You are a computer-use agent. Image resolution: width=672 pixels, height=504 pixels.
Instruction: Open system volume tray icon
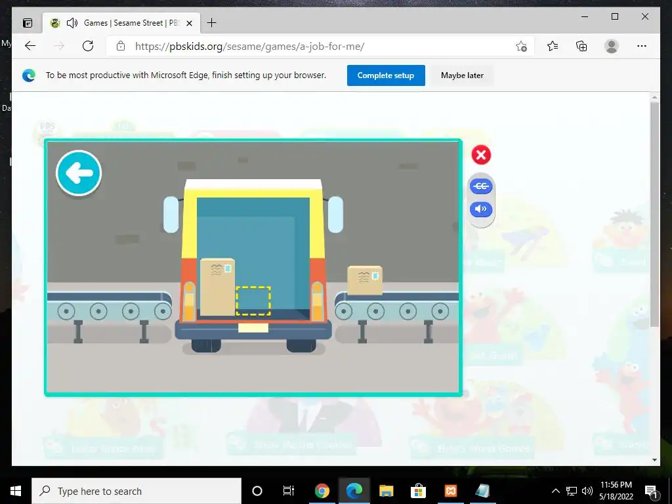tap(587, 491)
